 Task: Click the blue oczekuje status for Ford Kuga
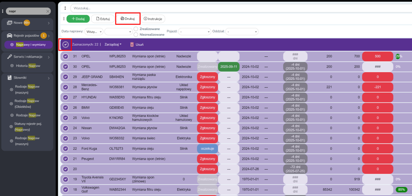coord(208,148)
